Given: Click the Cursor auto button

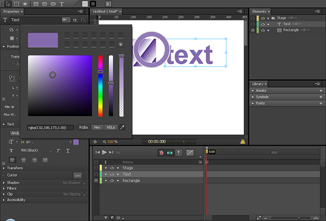Looking at the screenshot, I should tap(78, 176).
